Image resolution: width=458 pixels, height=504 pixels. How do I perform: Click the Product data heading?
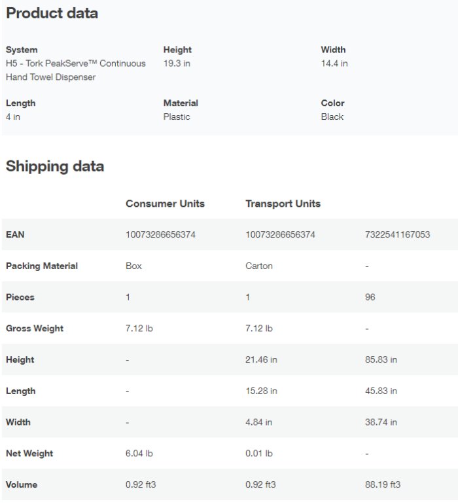pos(52,13)
